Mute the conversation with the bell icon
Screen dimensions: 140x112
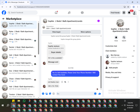pyautogui.click(x=116, y=38)
